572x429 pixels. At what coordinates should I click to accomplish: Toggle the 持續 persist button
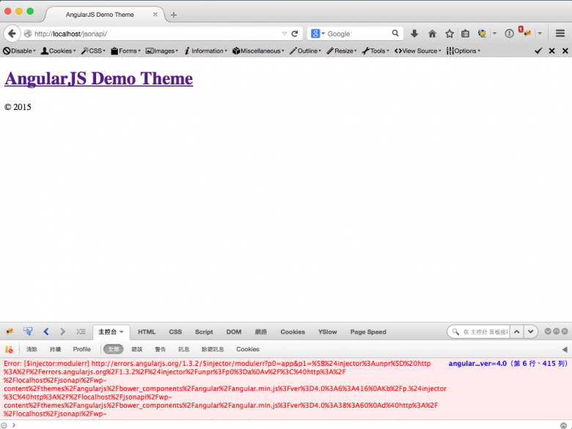[x=55, y=350]
